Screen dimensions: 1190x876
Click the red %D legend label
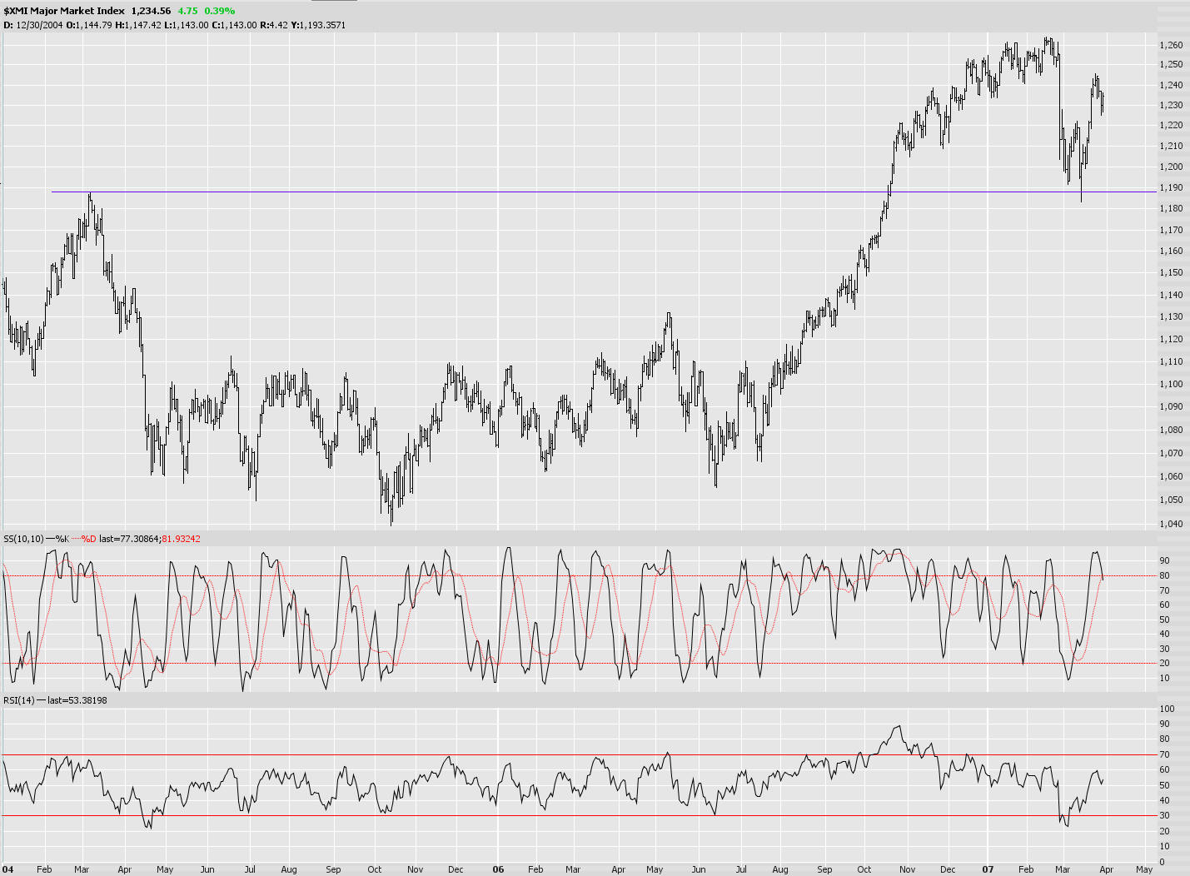[x=89, y=539]
